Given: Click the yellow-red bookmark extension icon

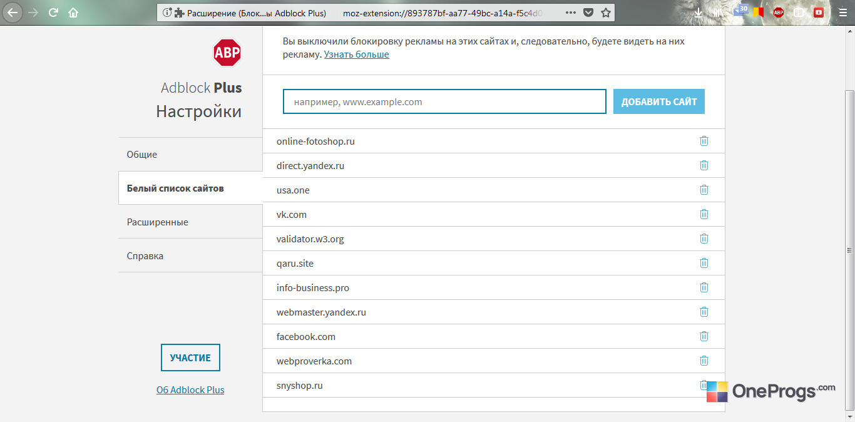Looking at the screenshot, I should point(759,12).
